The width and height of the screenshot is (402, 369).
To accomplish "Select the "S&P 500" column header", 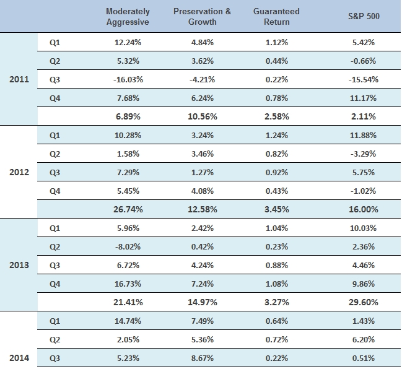I will 364,17.
